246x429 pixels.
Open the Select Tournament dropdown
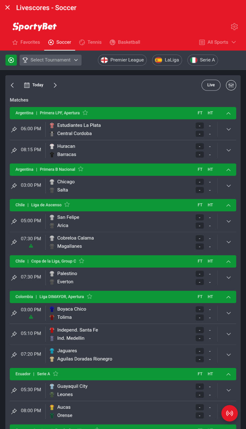pyautogui.click(x=51, y=60)
